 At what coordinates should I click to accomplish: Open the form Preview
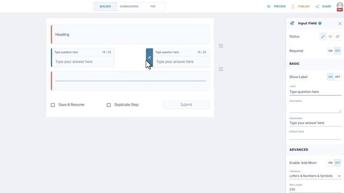pyautogui.click(x=279, y=6)
